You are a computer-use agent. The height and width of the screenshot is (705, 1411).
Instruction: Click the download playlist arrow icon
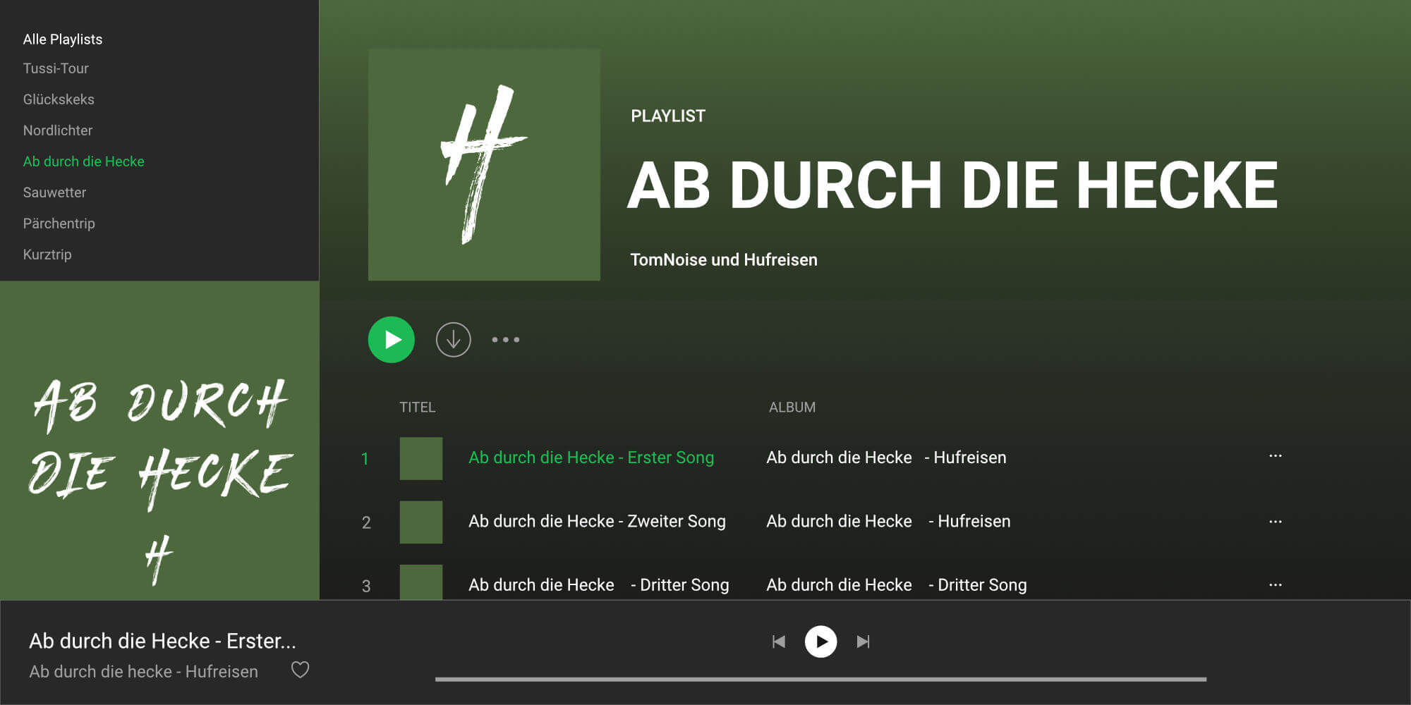tap(453, 340)
